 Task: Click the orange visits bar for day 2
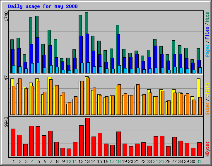coord(20,97)
